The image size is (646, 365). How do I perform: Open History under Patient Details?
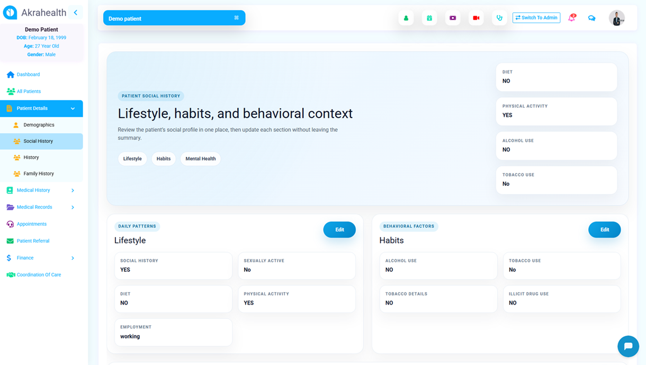coord(31,158)
